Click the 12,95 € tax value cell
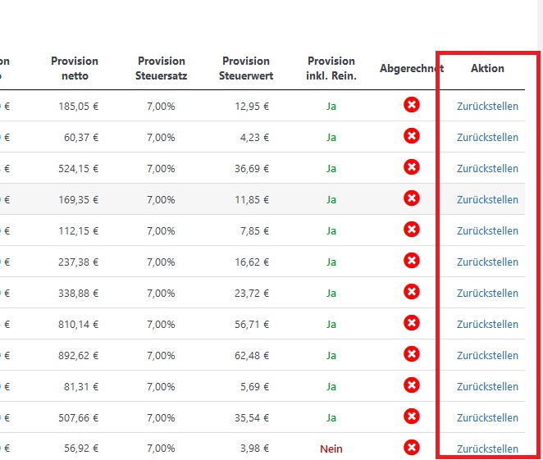Screen dimensions: 543x460 pos(252,107)
